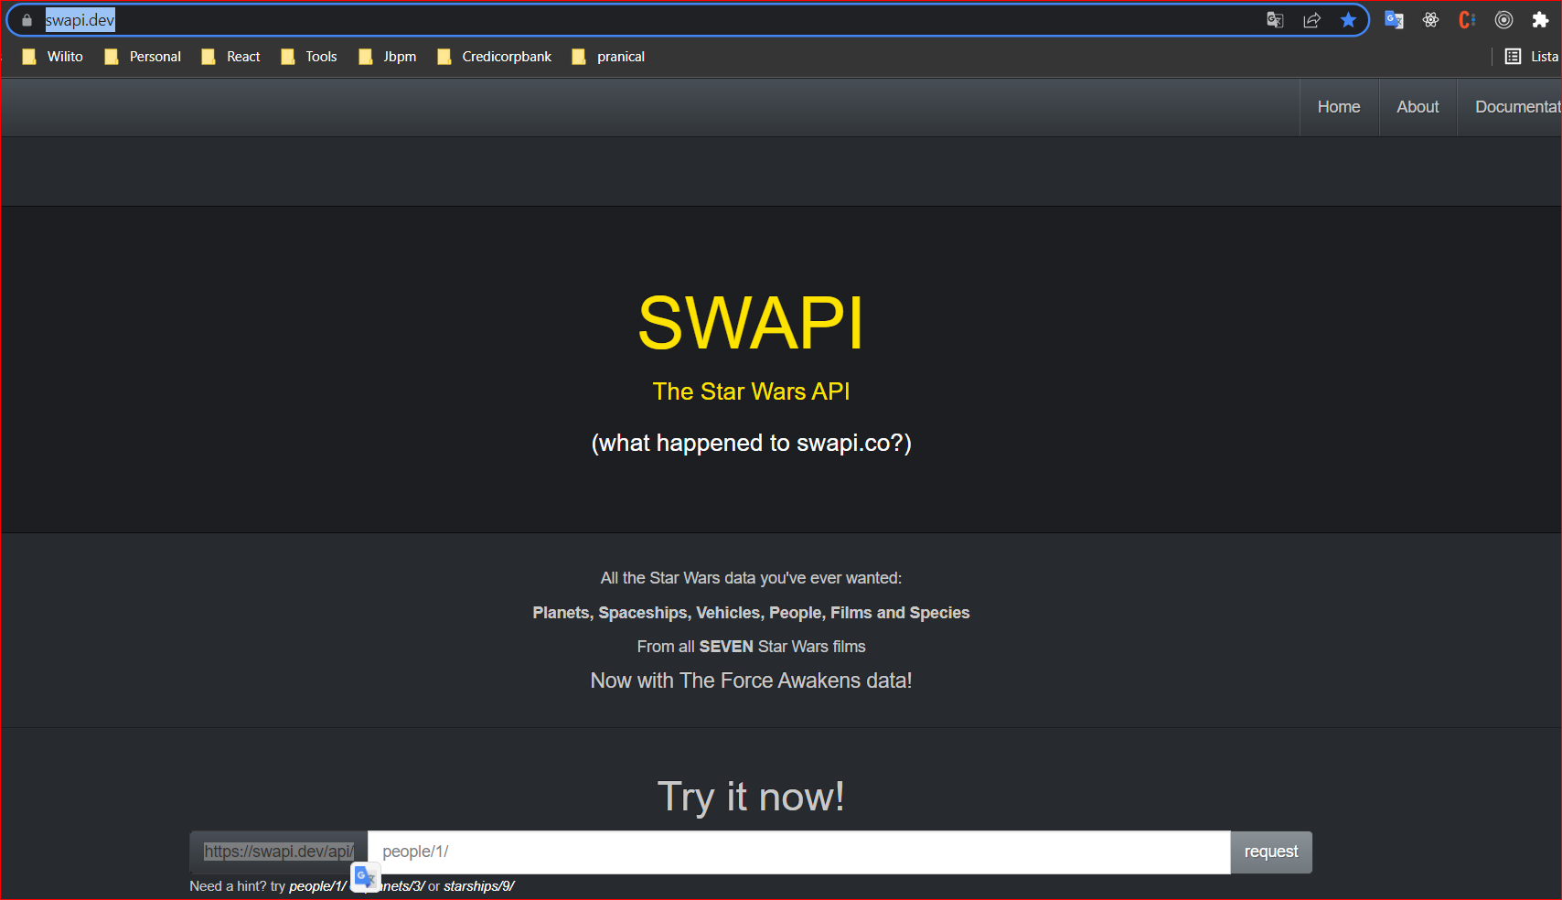
Task: Click the orange C extension icon
Action: point(1467,20)
